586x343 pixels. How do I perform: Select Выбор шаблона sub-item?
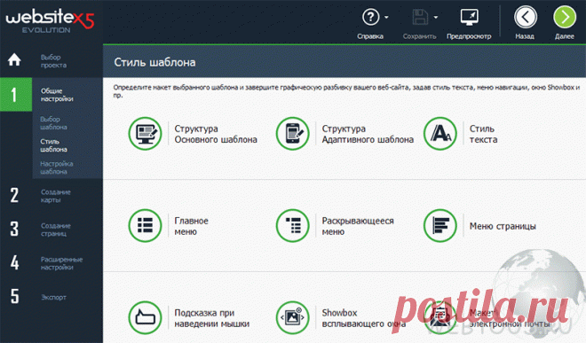(53, 123)
